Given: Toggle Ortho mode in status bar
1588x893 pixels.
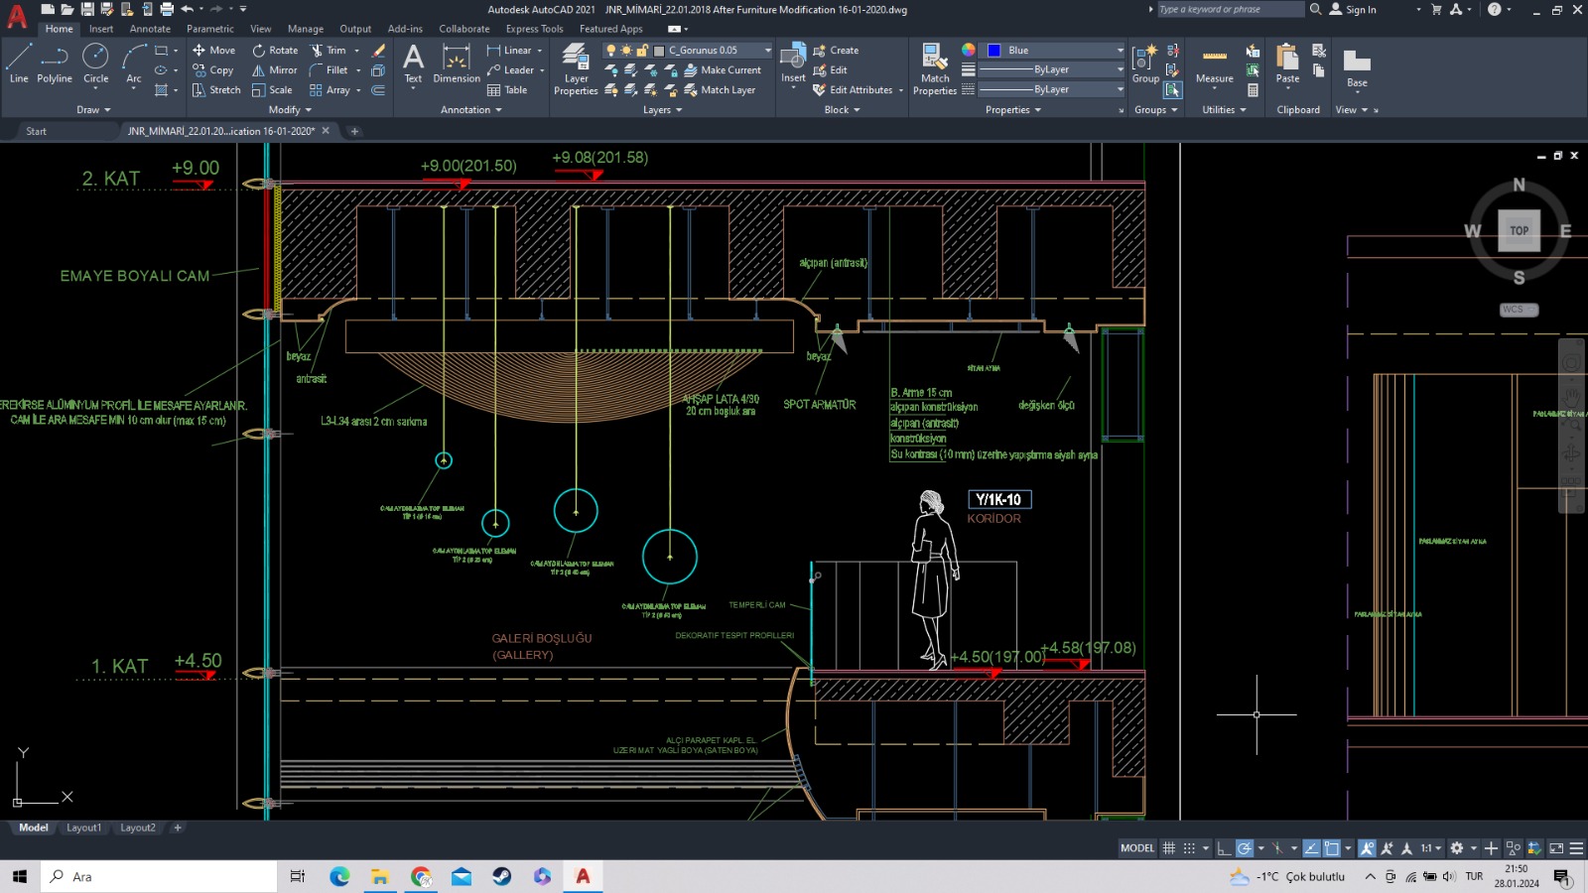Looking at the screenshot, I should pyautogui.click(x=1224, y=848).
